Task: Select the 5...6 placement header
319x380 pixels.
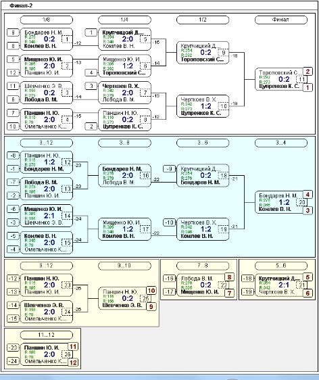Action: point(280,266)
